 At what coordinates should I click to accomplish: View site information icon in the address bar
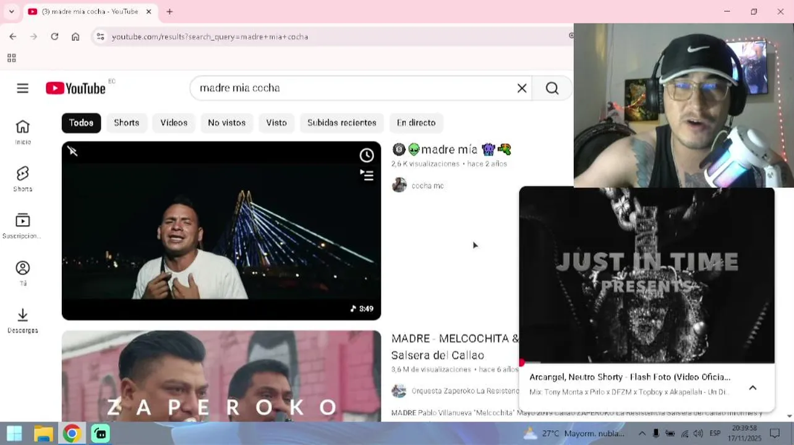pyautogui.click(x=100, y=36)
